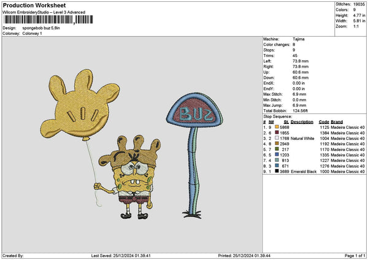This screenshot has height=260, width=368.
Task: Click the dark red 1855 thread swatch
Action: pos(277,132)
